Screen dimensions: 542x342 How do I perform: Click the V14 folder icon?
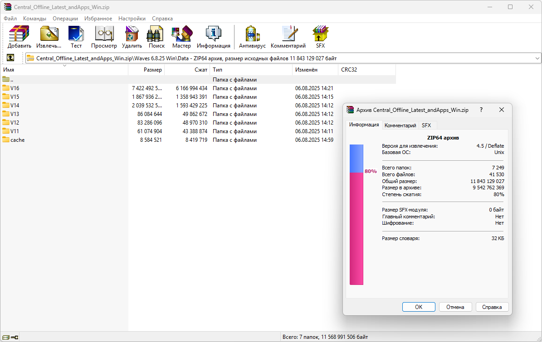(6, 105)
